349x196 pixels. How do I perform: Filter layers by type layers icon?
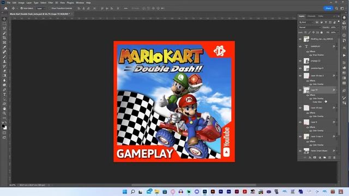pos(326,22)
